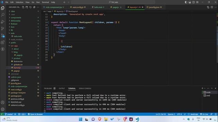This screenshot has width=218, height=122.
Task: Open the Accounts menu icon
Action: point(3,102)
